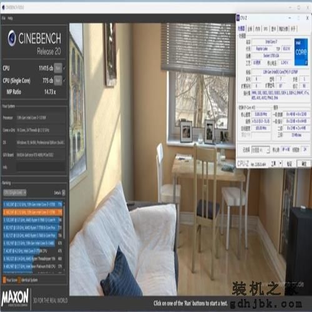Click the rendered room scene preview
The height and width of the screenshot is (312, 312).
153,159
